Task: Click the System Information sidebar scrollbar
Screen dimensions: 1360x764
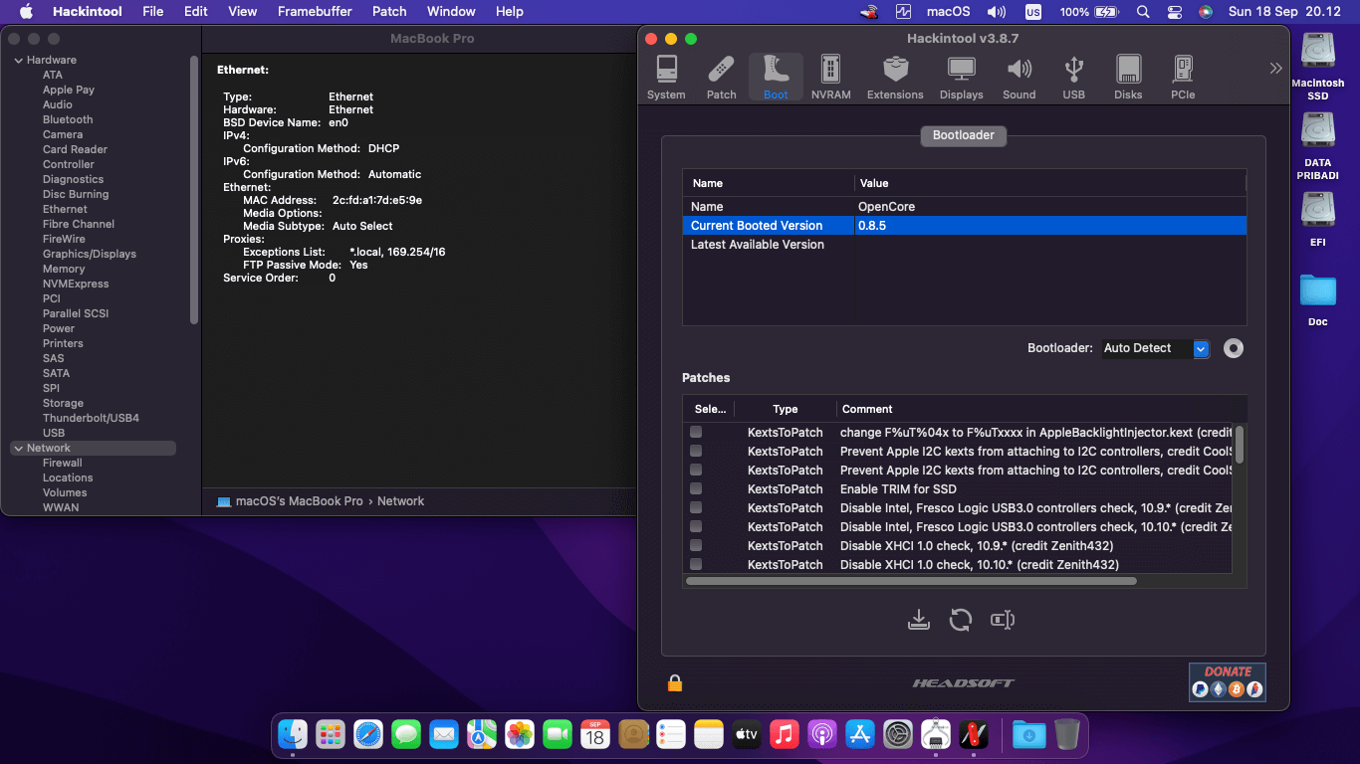Action: [x=194, y=189]
